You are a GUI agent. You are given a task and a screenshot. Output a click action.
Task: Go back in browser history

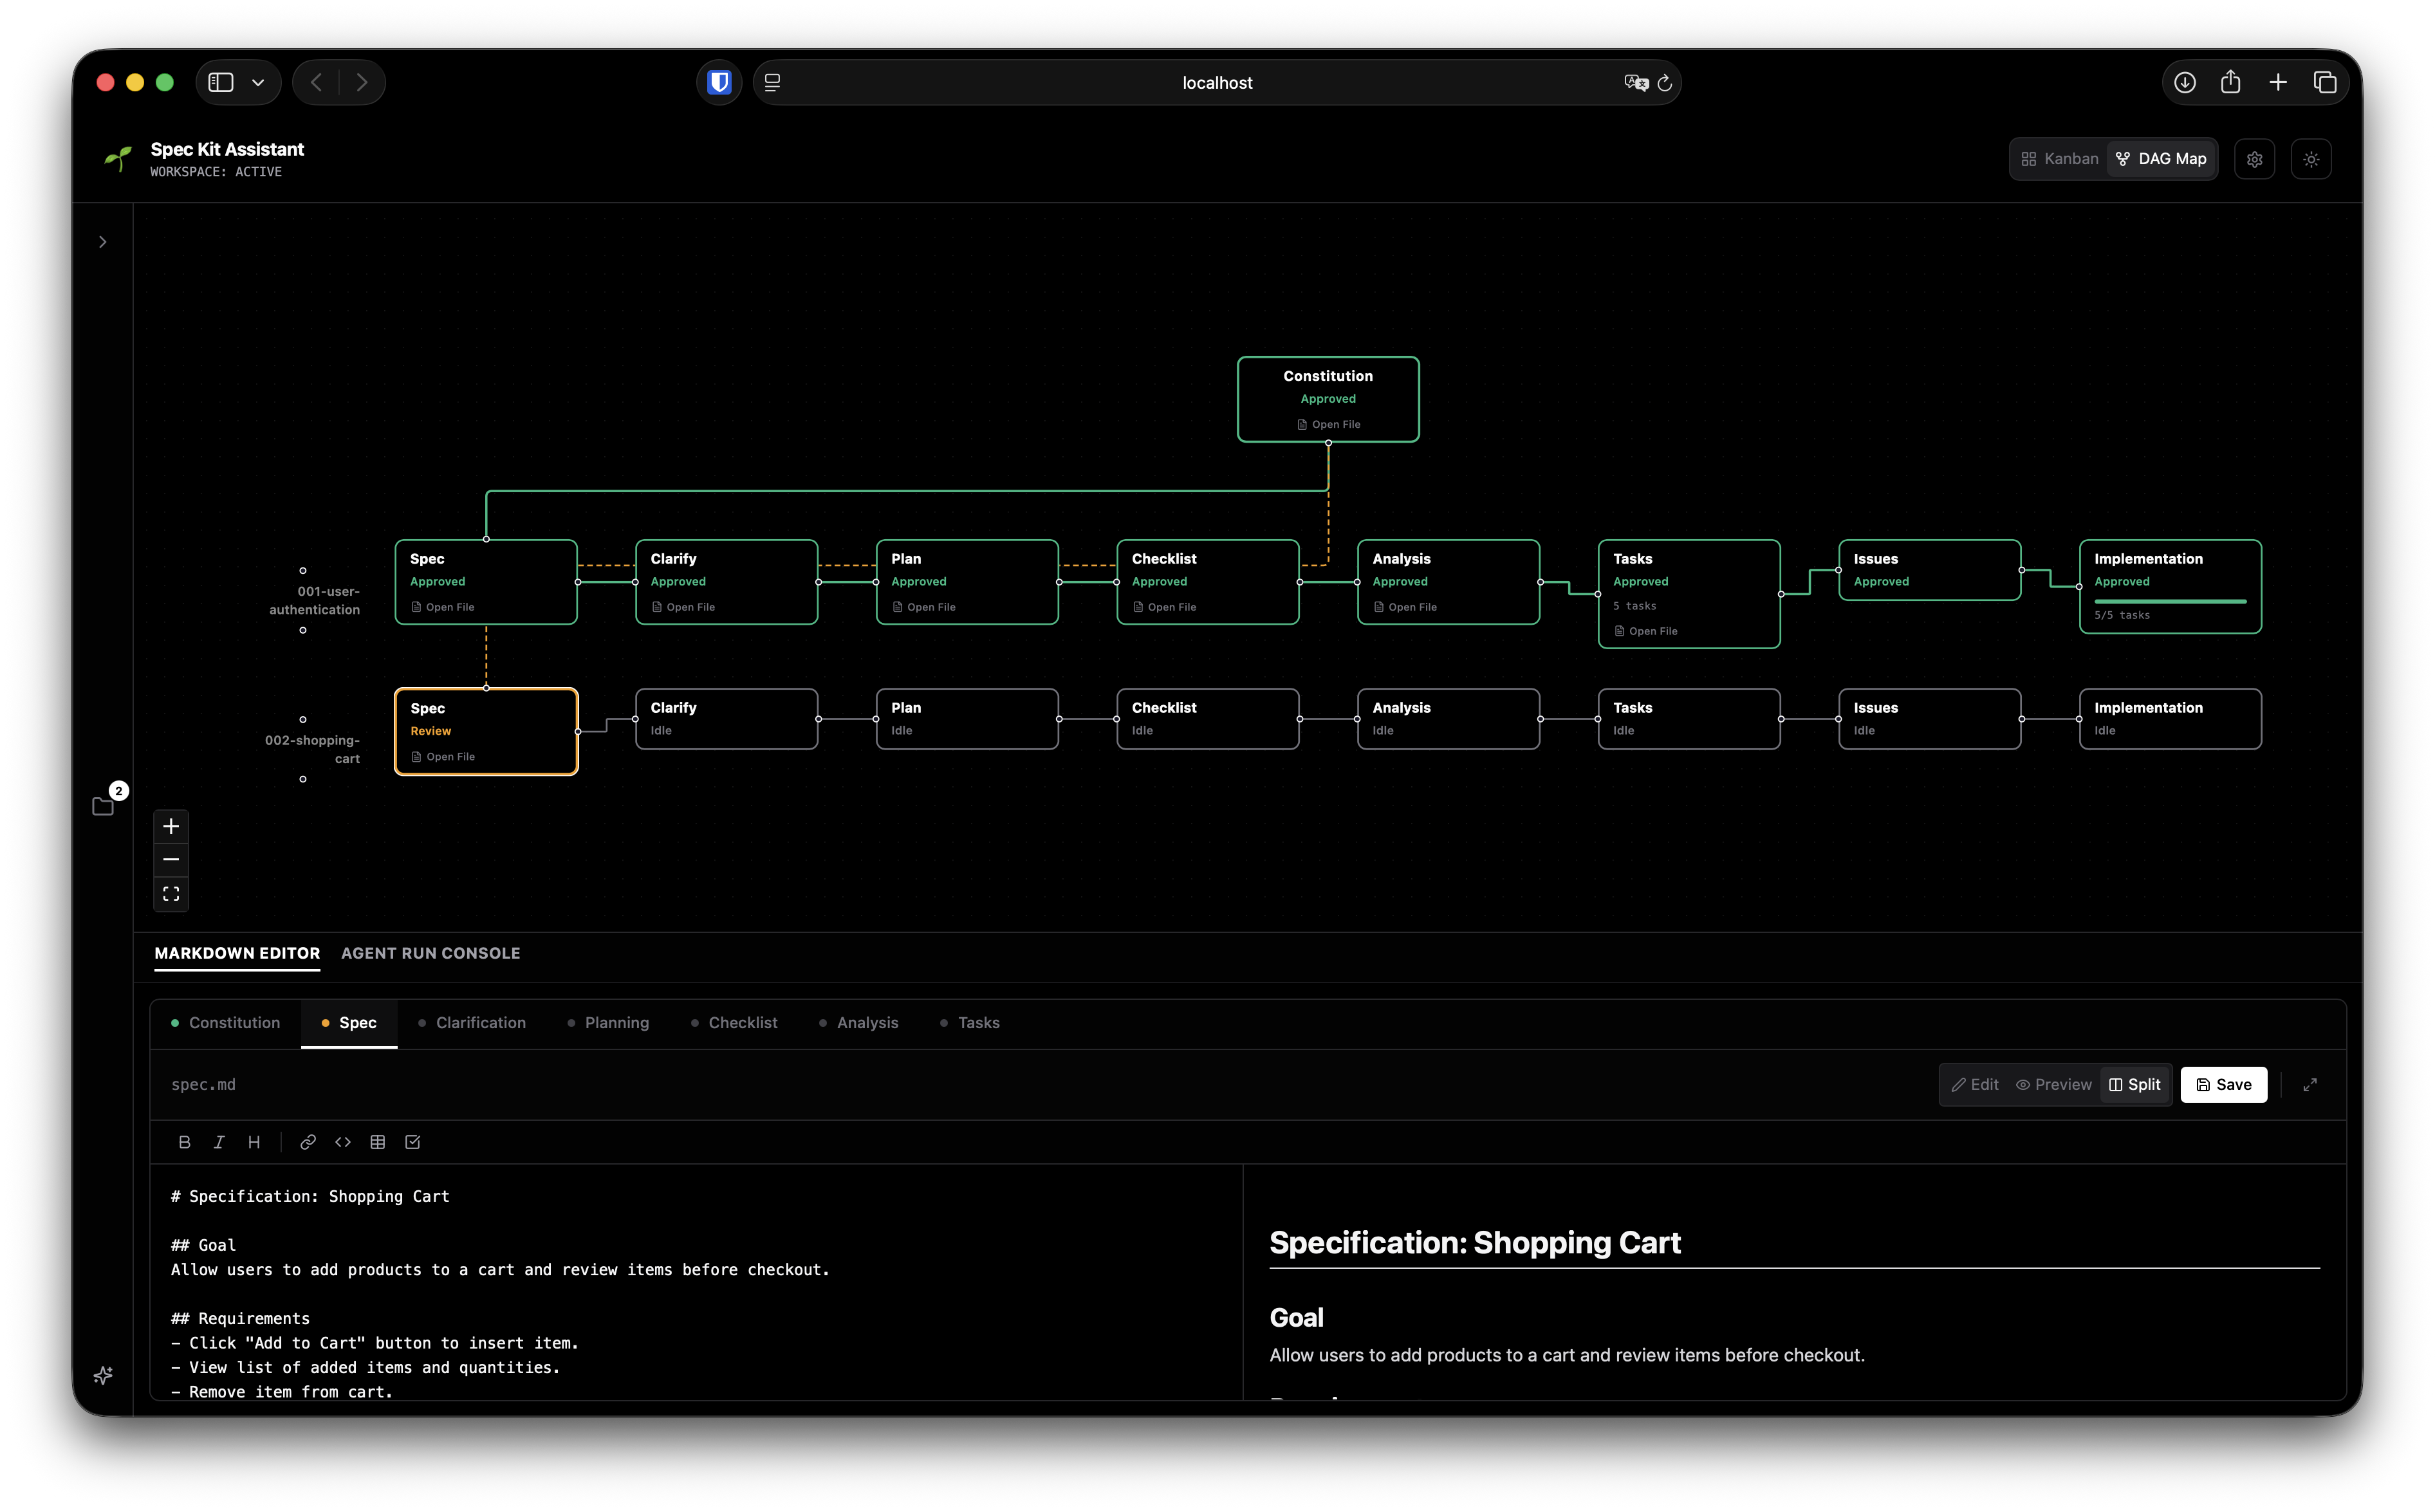point(316,83)
